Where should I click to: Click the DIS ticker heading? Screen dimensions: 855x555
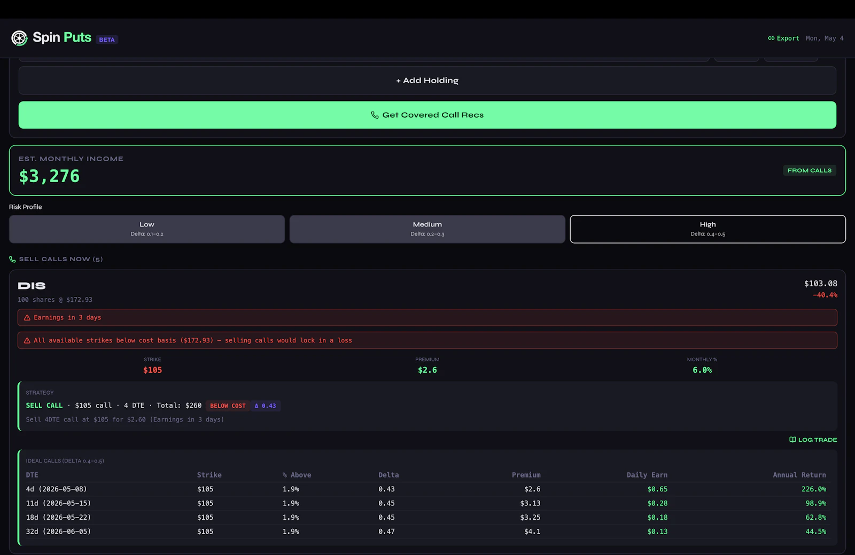[32, 286]
